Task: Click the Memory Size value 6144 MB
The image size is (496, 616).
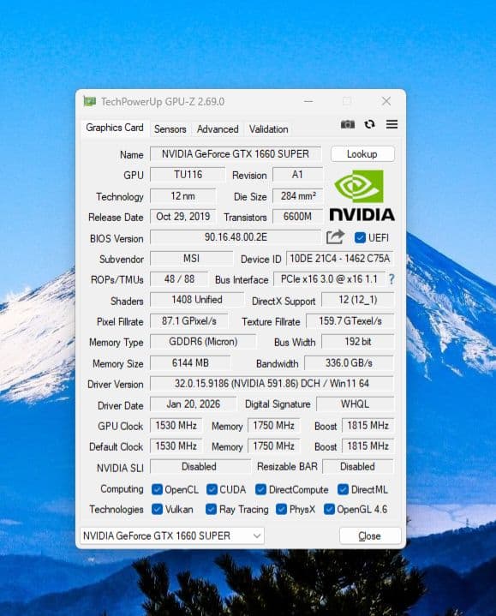Action: coord(190,363)
